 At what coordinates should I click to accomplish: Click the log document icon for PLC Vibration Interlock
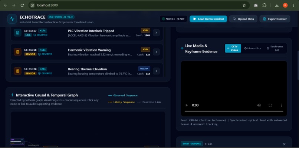click(x=17, y=33)
